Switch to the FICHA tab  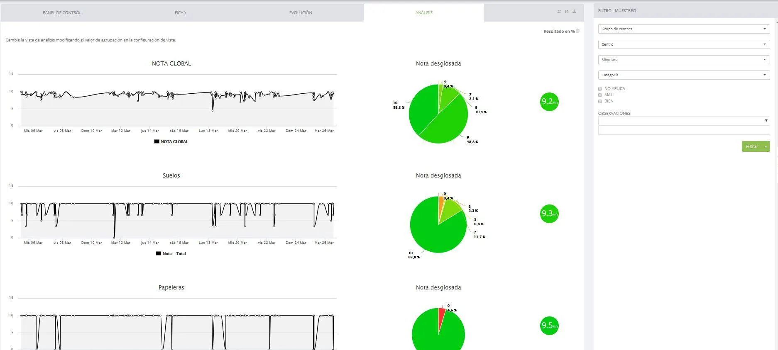point(180,13)
